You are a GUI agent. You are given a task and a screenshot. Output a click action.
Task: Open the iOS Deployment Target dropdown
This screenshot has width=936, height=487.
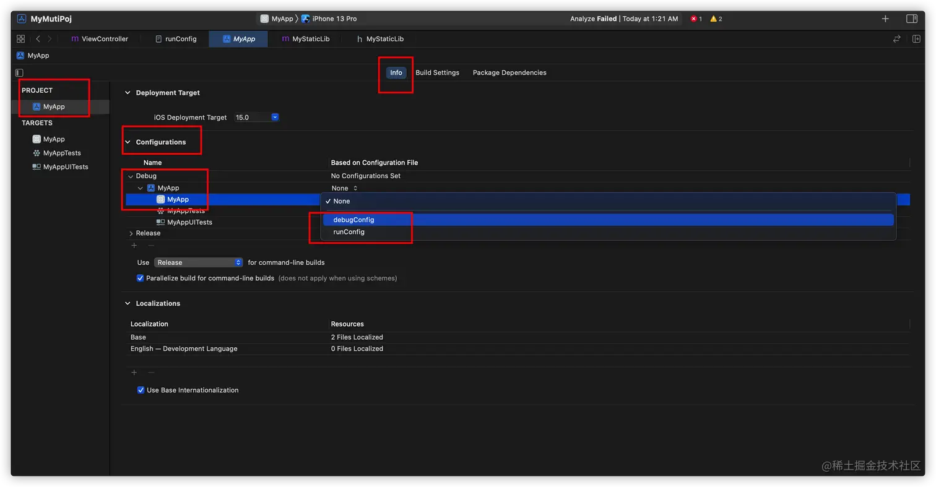[x=257, y=117]
